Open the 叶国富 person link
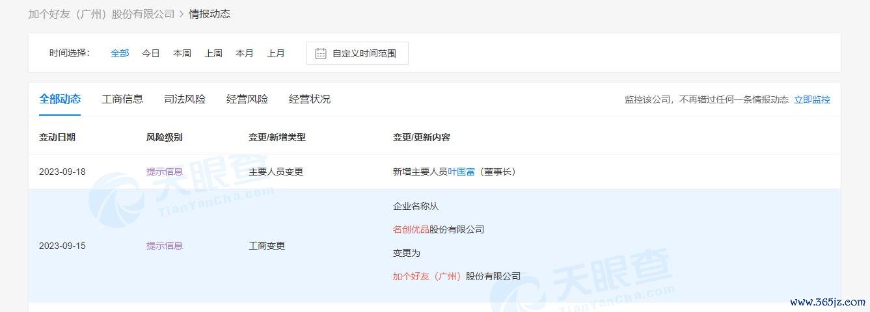870x312 pixels. [461, 172]
